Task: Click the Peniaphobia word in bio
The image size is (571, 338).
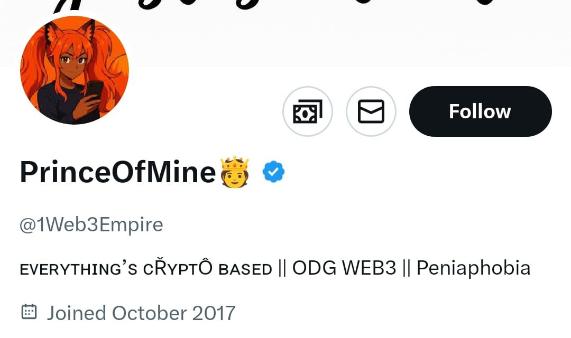Action: coord(473,268)
